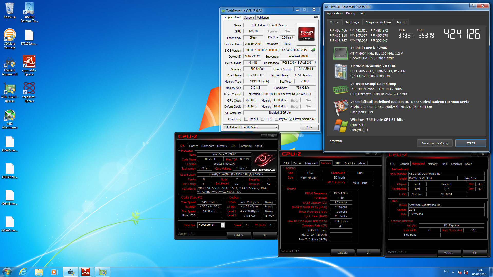Image resolution: width=493 pixels, height=277 pixels.
Task: Launch MSI Afterburner desktop icon
Action: [10, 119]
